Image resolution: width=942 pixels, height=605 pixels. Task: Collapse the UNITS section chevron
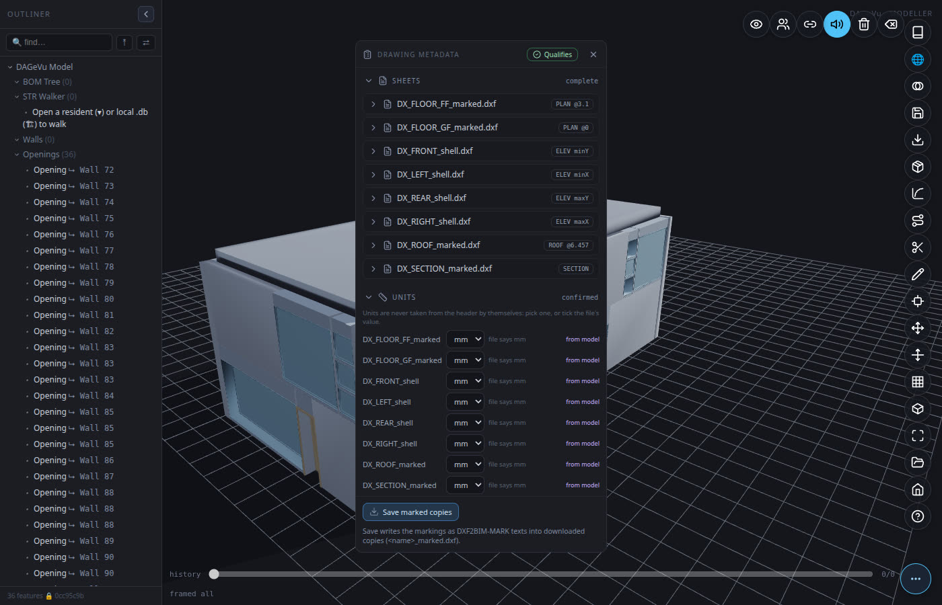369,297
